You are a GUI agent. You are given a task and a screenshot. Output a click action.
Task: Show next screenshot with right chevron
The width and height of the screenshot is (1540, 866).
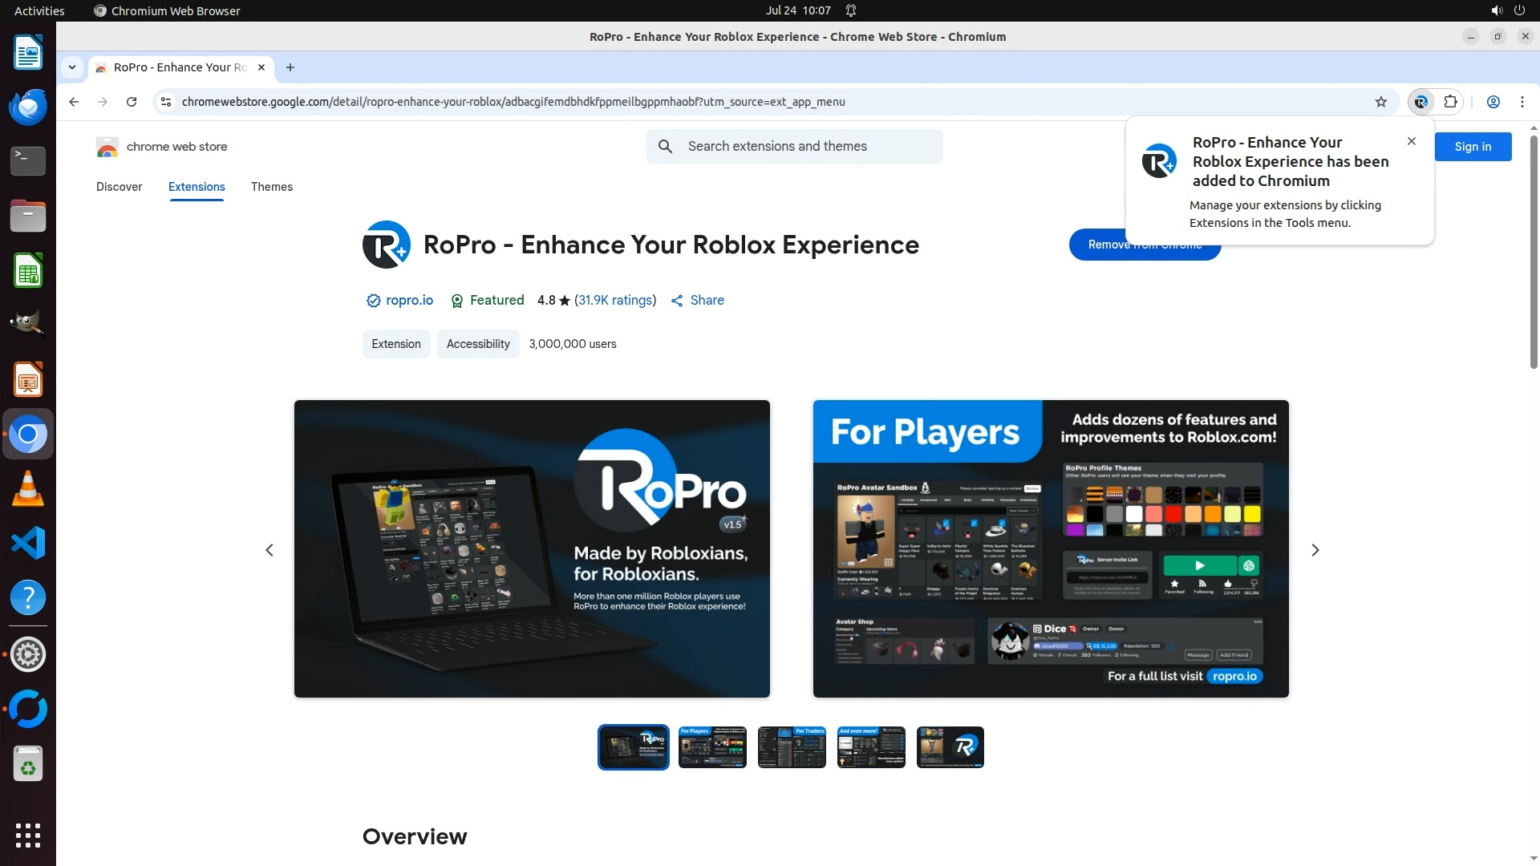point(1315,550)
